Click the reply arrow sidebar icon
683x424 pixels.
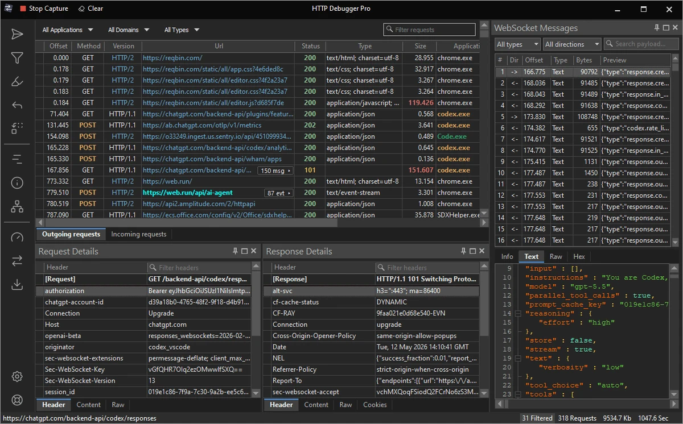point(17,105)
